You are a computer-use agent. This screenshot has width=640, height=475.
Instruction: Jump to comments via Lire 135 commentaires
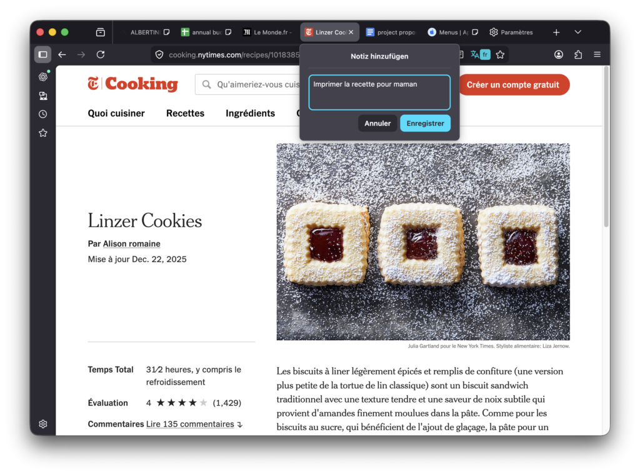pos(190,424)
